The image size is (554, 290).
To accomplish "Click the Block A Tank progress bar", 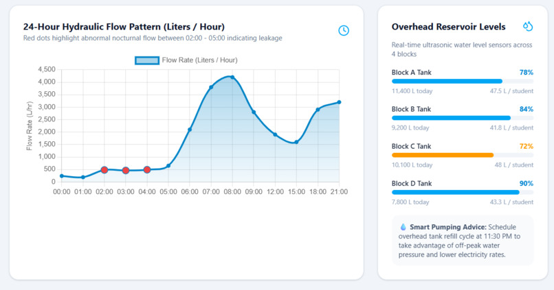I will (x=462, y=82).
